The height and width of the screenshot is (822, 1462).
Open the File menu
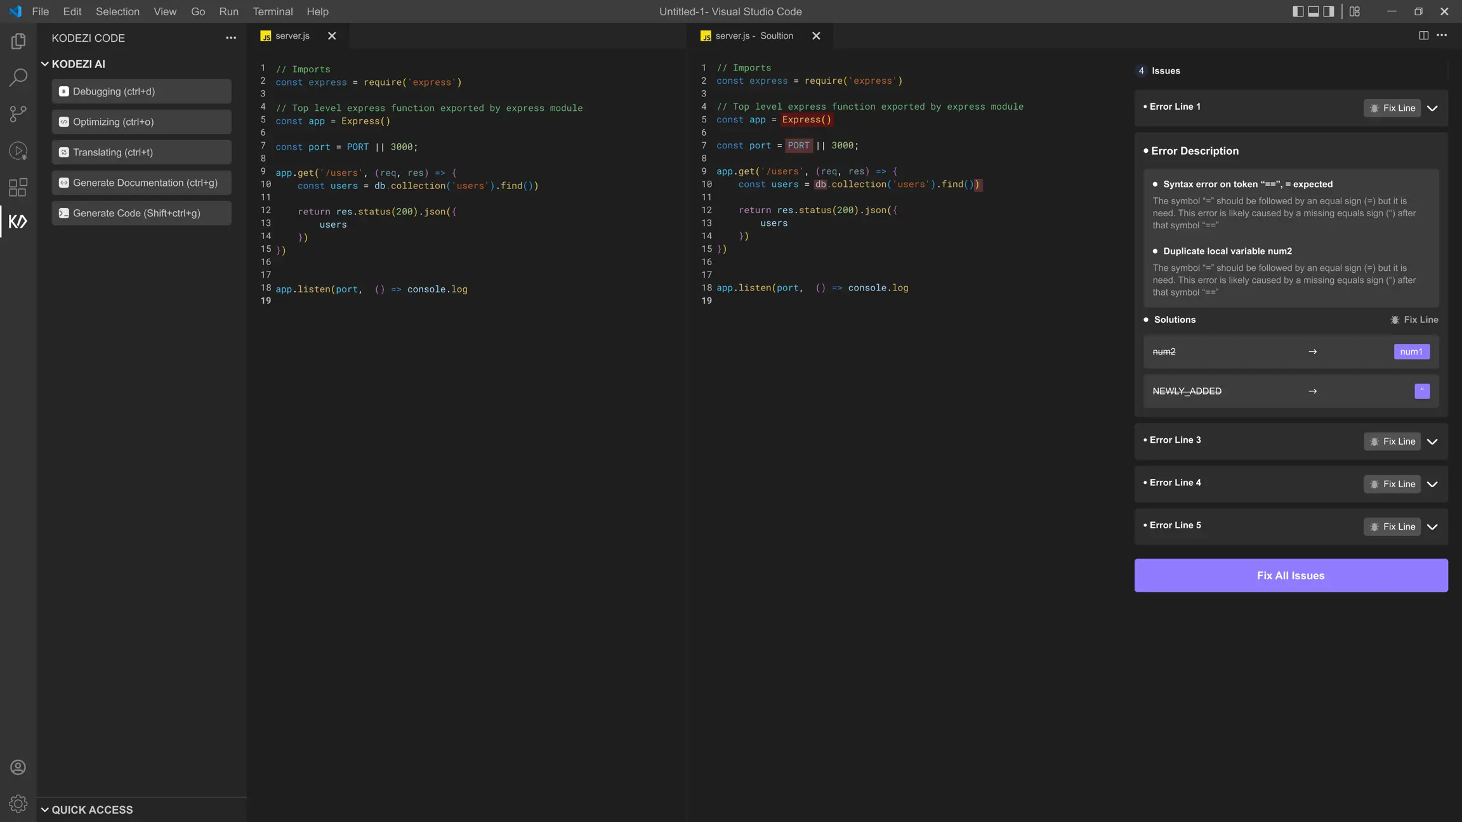40,11
